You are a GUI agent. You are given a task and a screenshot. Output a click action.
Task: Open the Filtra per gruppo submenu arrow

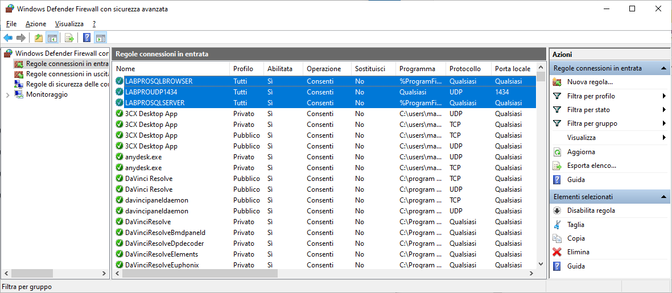664,123
